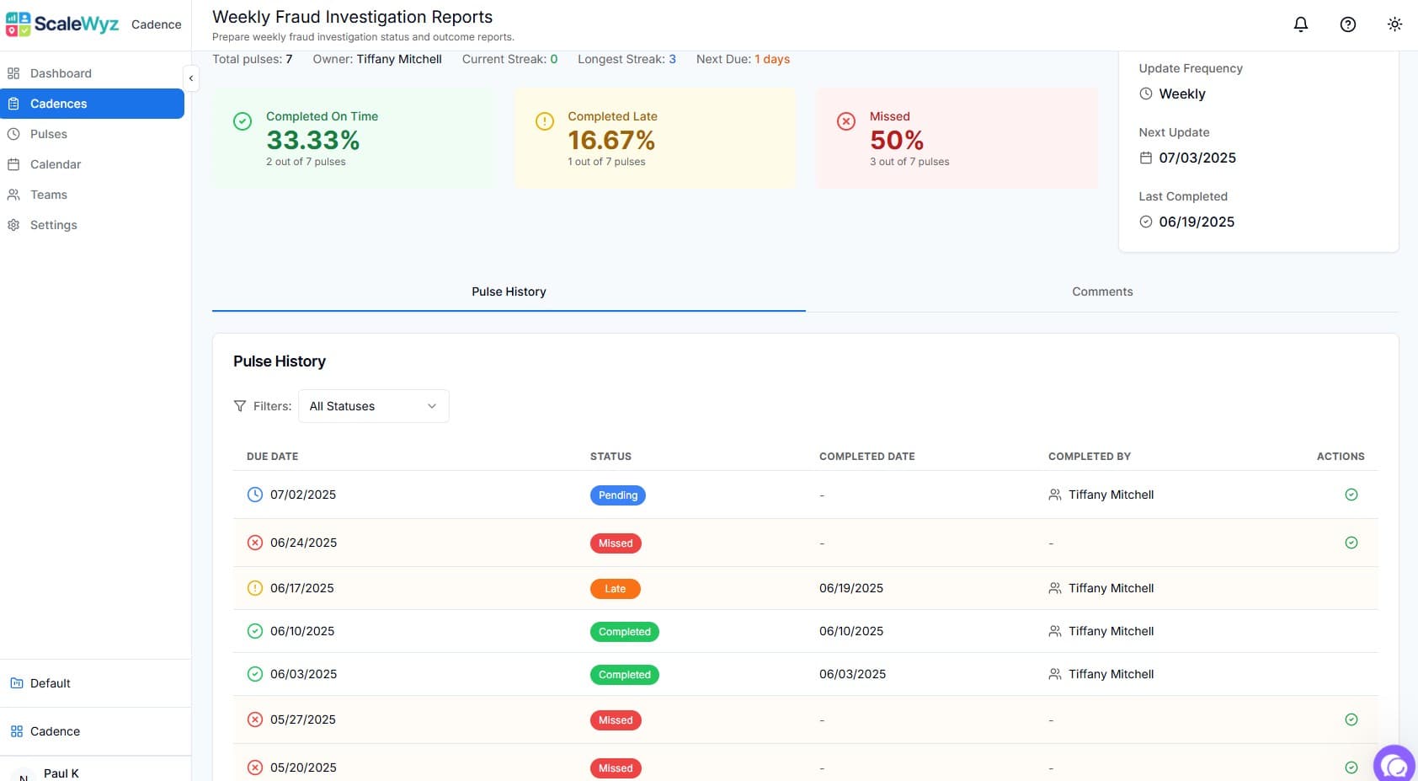Navigate to Teams in the sidebar
The image size is (1418, 781).
(x=49, y=195)
